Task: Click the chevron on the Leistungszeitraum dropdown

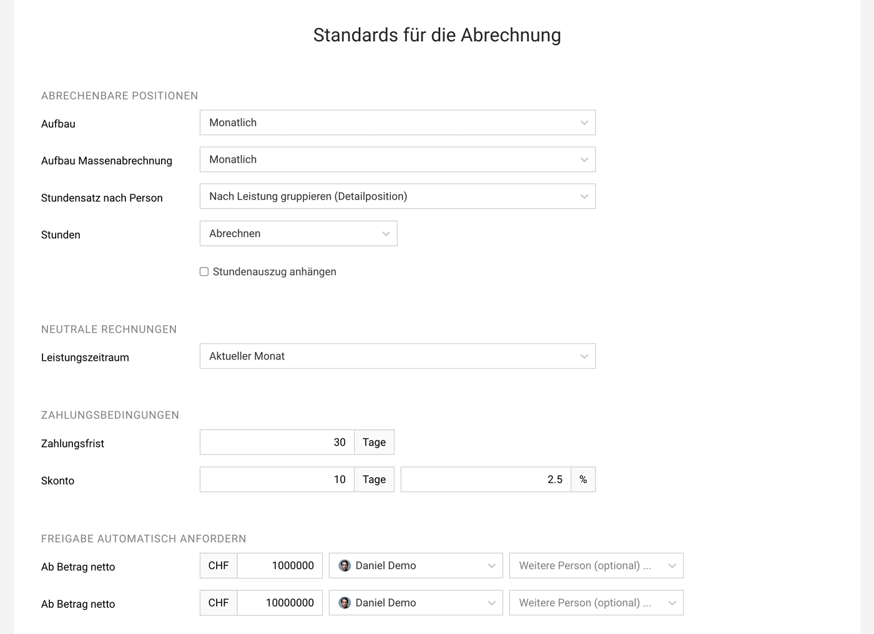Action: (x=584, y=356)
